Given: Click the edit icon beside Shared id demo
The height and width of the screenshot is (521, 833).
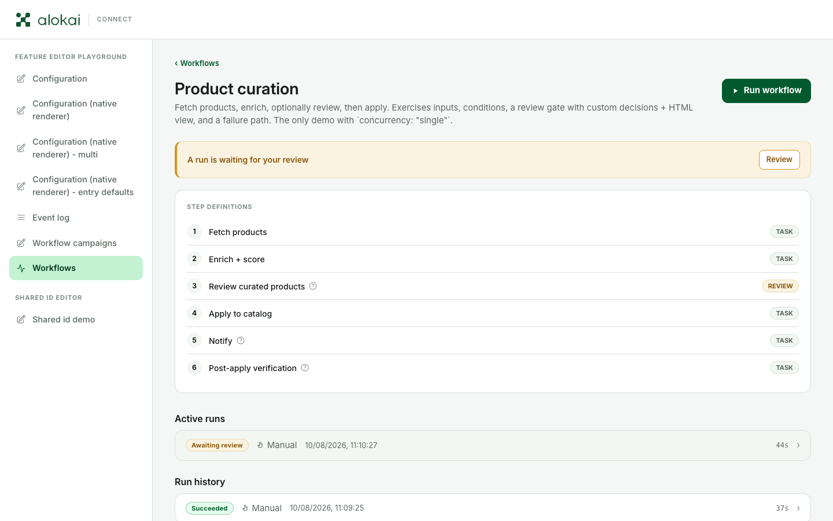Looking at the screenshot, I should coord(21,320).
